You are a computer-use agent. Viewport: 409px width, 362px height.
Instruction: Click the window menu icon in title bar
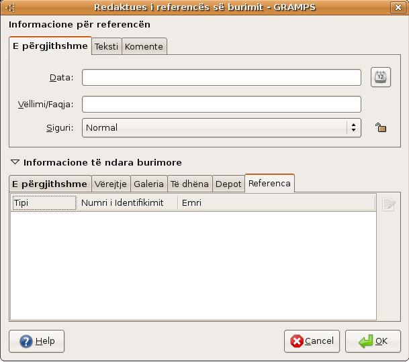click(11, 7)
